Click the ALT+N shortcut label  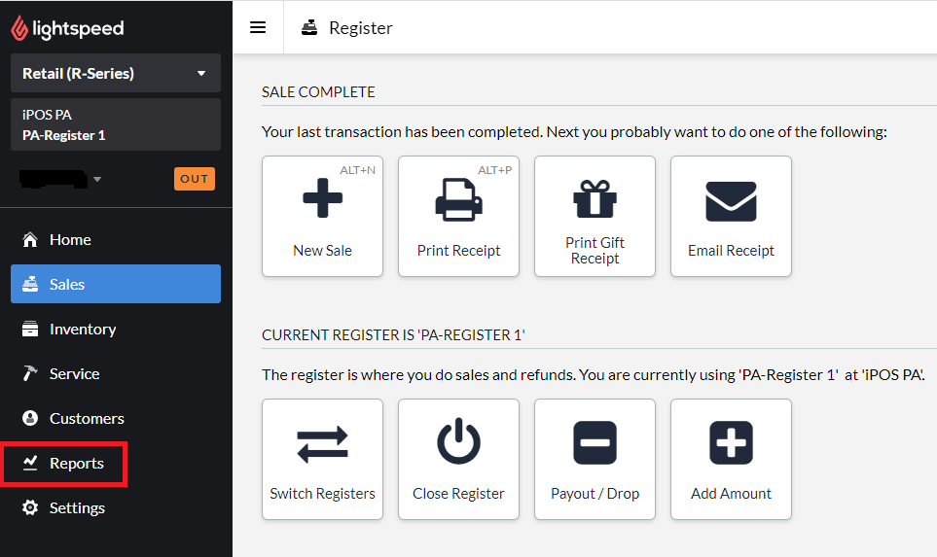pos(358,170)
